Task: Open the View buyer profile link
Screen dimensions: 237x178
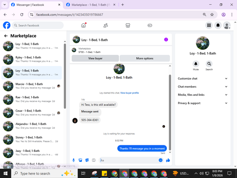Action: (129, 93)
